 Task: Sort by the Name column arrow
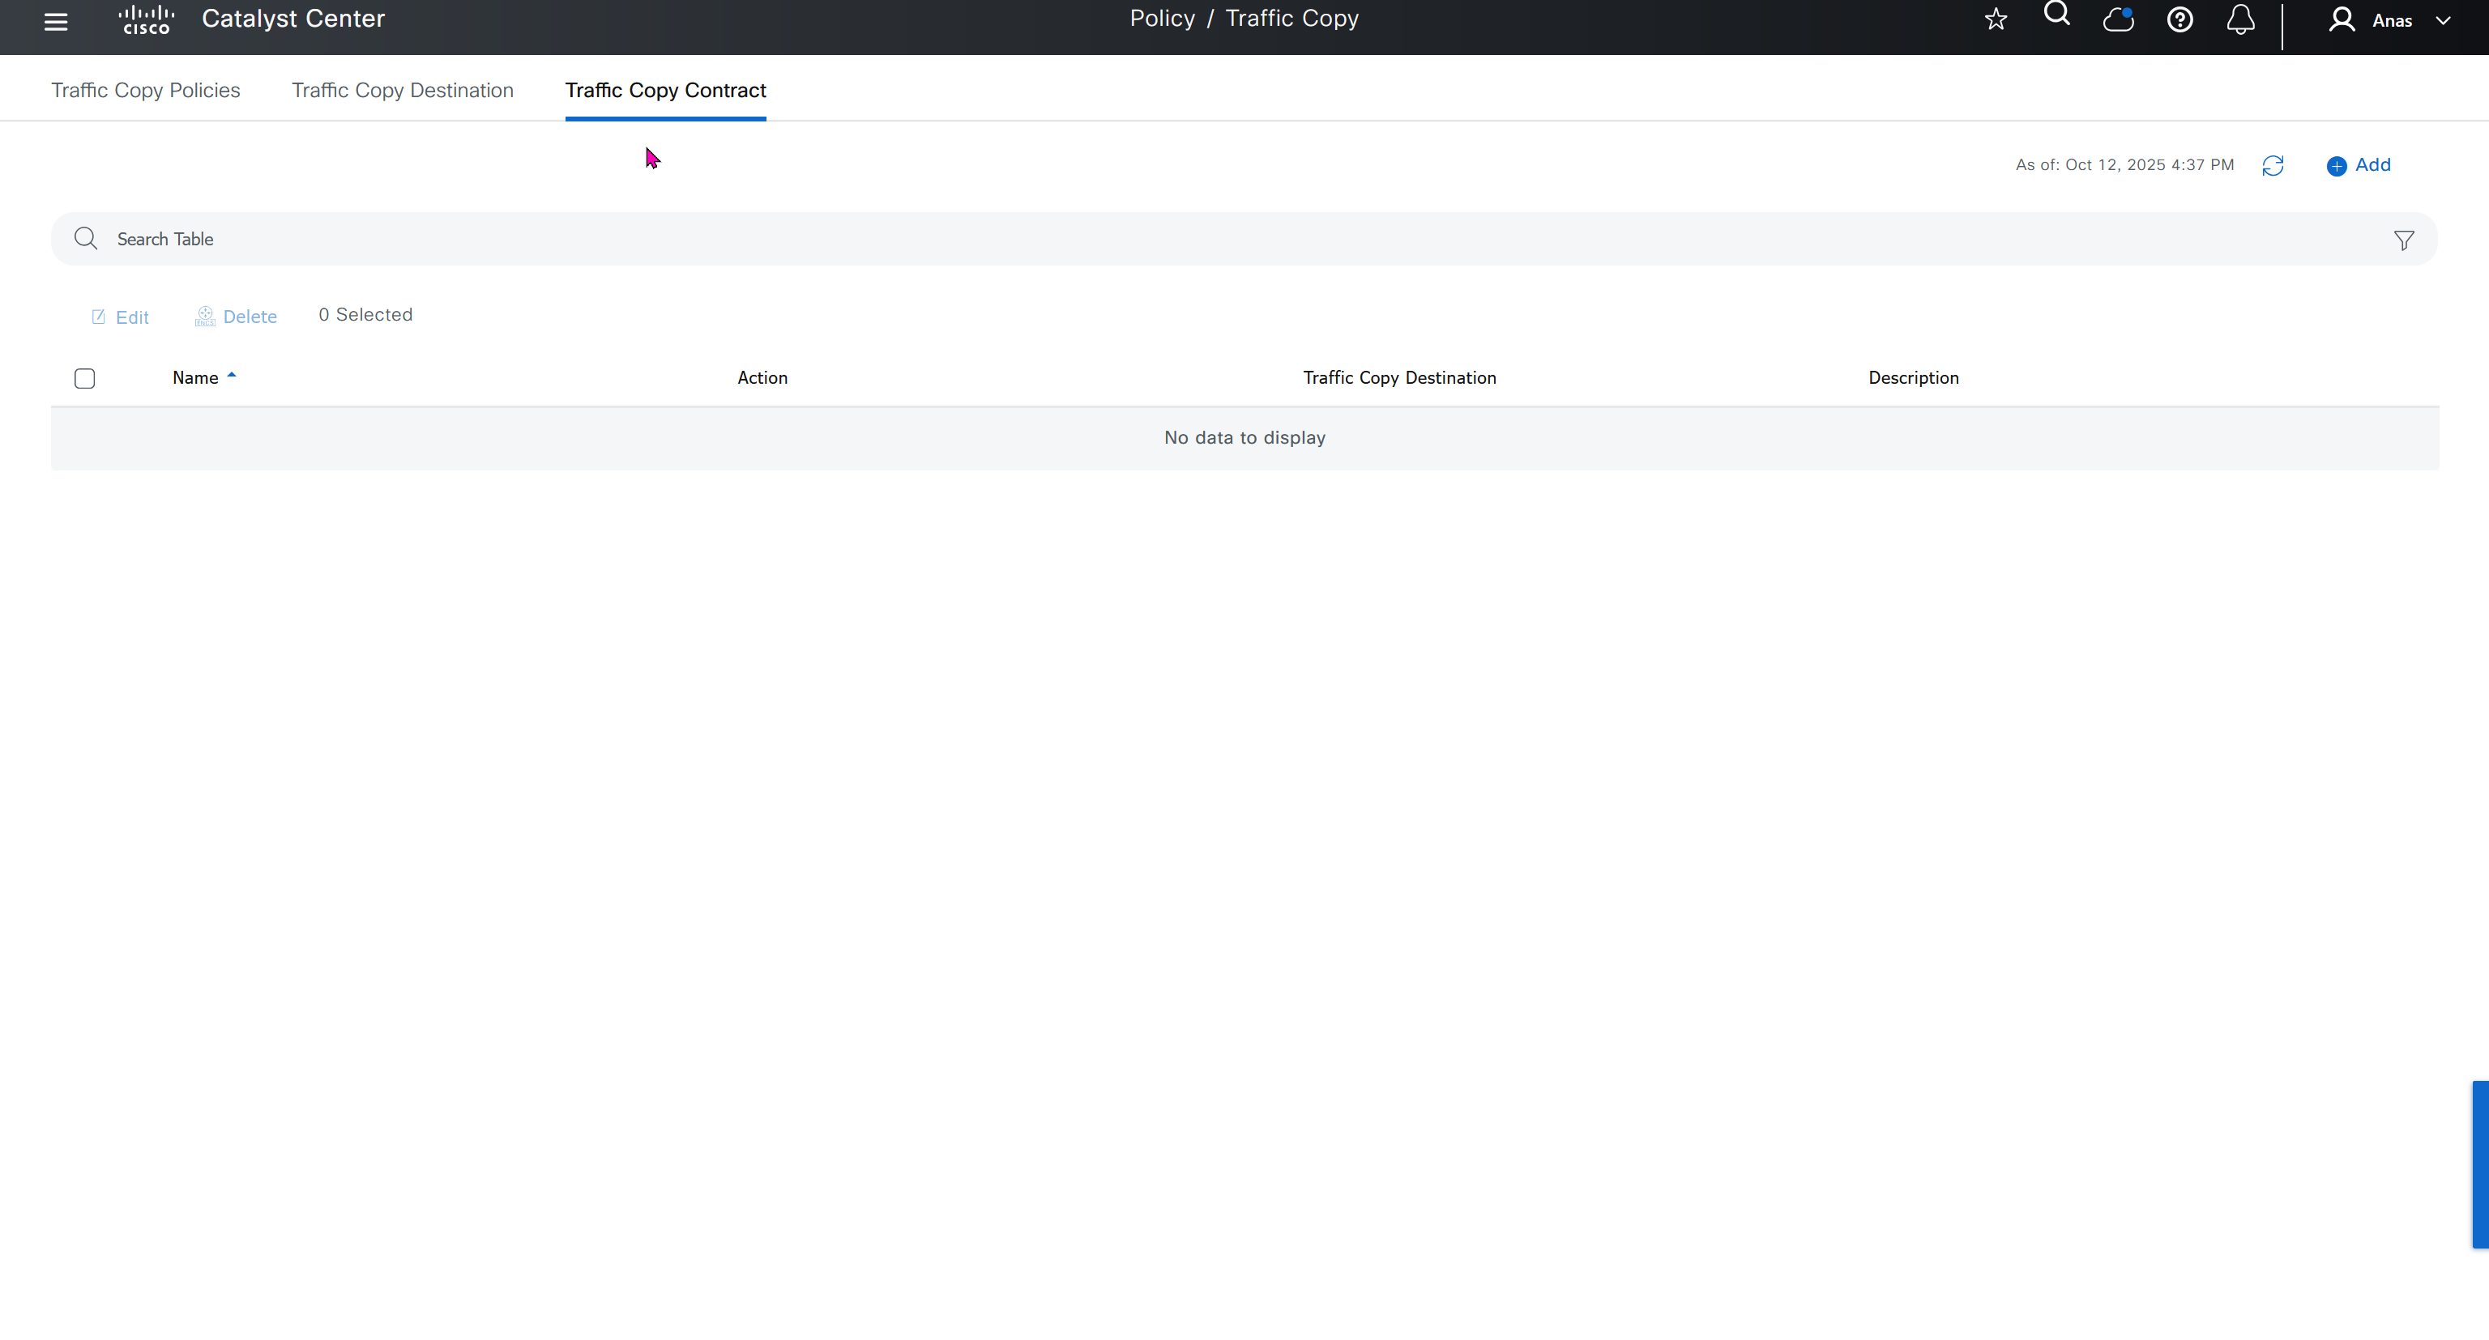click(231, 376)
